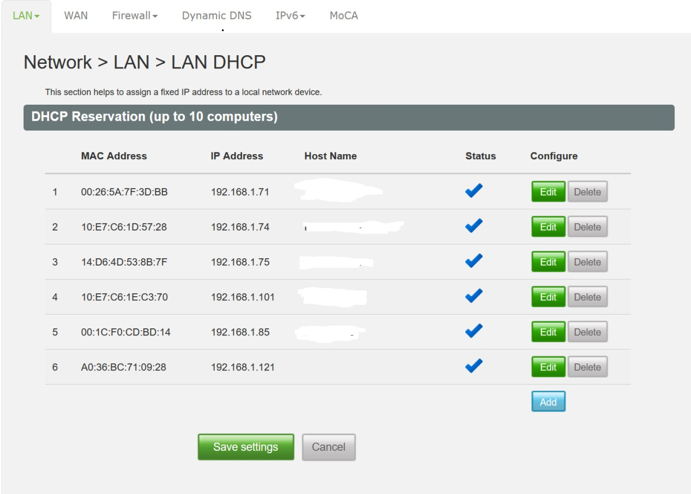
Task: Edit the reservation for 192.168.1.71
Action: pyautogui.click(x=548, y=192)
